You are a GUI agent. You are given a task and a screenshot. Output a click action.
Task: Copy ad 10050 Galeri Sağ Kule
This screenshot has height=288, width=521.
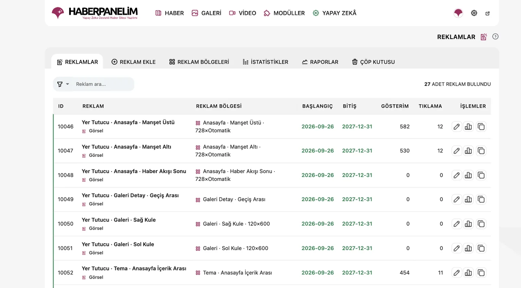click(481, 224)
